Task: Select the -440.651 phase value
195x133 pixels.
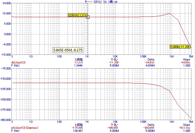Action: pyautogui.click(x=113, y=128)
